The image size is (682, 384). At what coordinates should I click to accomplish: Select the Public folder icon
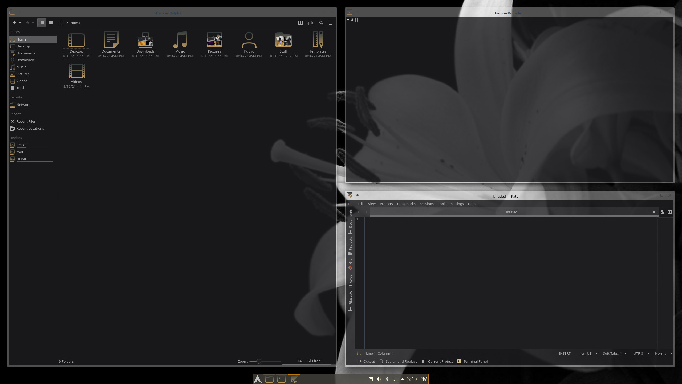point(249,40)
